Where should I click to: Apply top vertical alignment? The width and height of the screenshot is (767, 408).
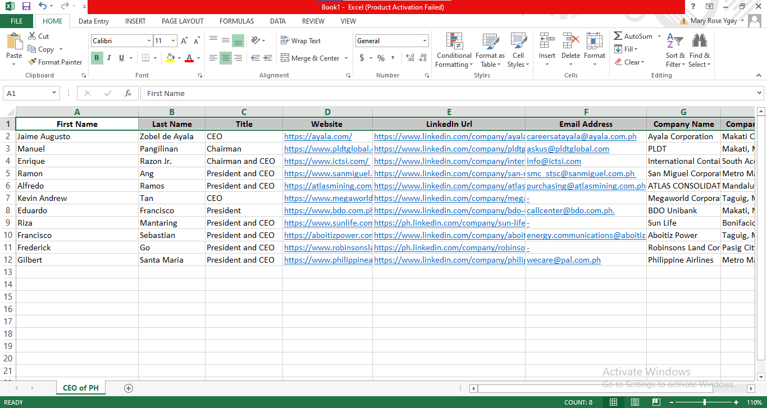point(213,40)
